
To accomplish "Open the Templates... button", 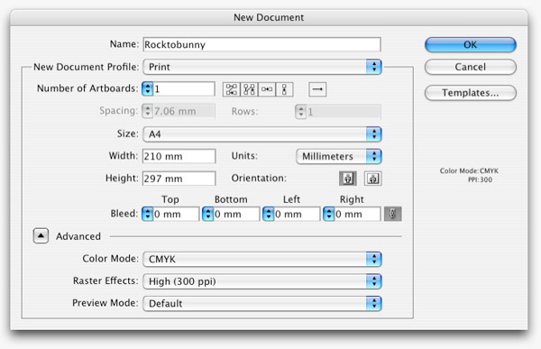I will pyautogui.click(x=471, y=93).
